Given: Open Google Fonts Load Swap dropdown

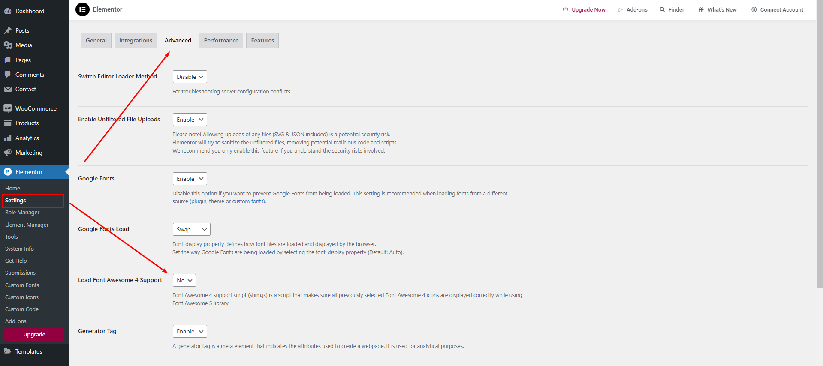Looking at the screenshot, I should click(x=192, y=229).
